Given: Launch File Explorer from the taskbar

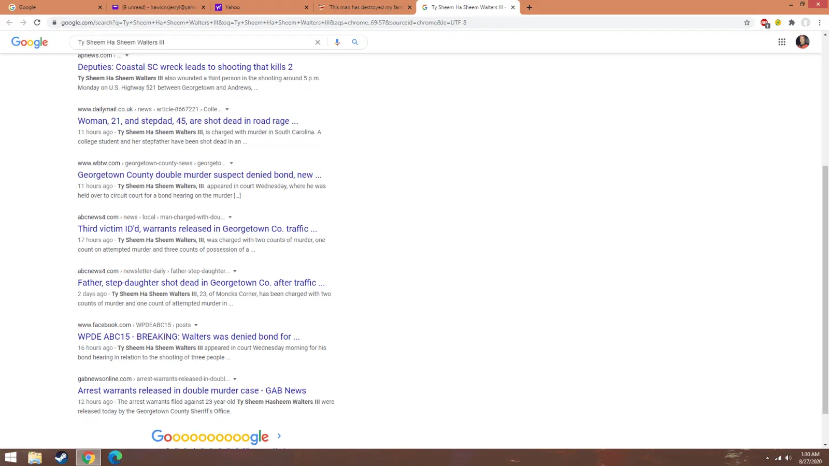Looking at the screenshot, I should [x=35, y=457].
